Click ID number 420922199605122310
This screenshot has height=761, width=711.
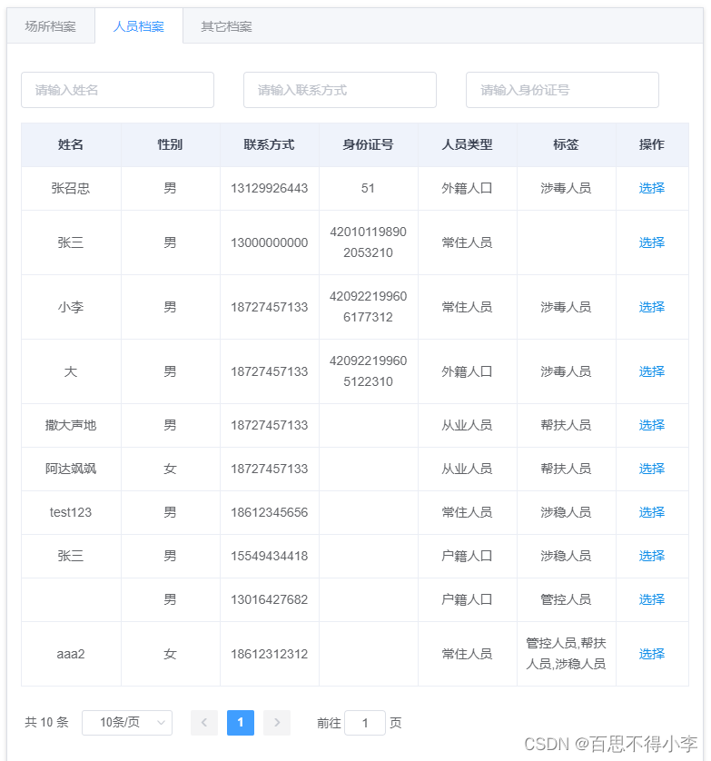(369, 371)
